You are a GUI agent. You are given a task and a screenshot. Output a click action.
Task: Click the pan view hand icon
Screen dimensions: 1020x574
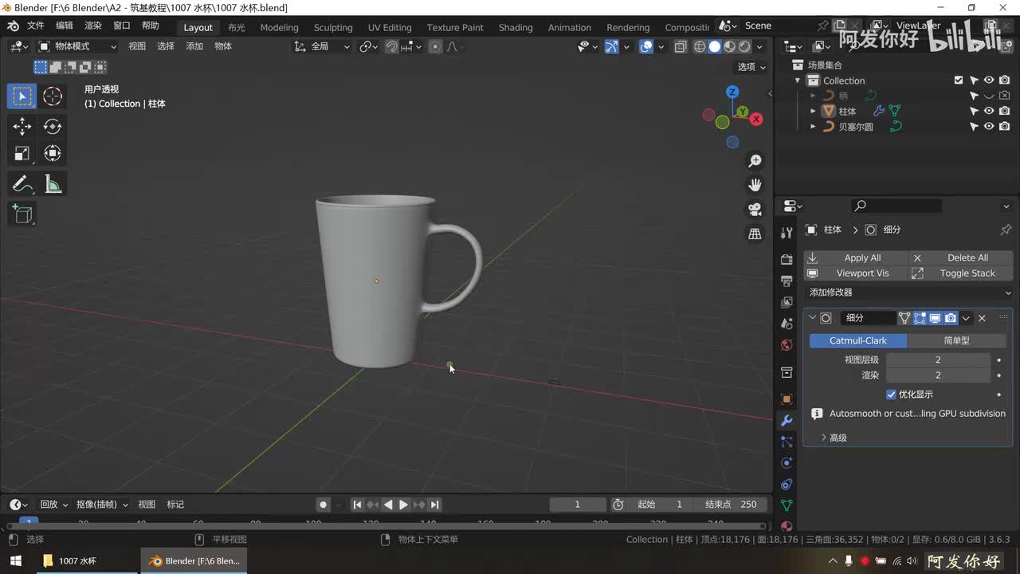[755, 185]
